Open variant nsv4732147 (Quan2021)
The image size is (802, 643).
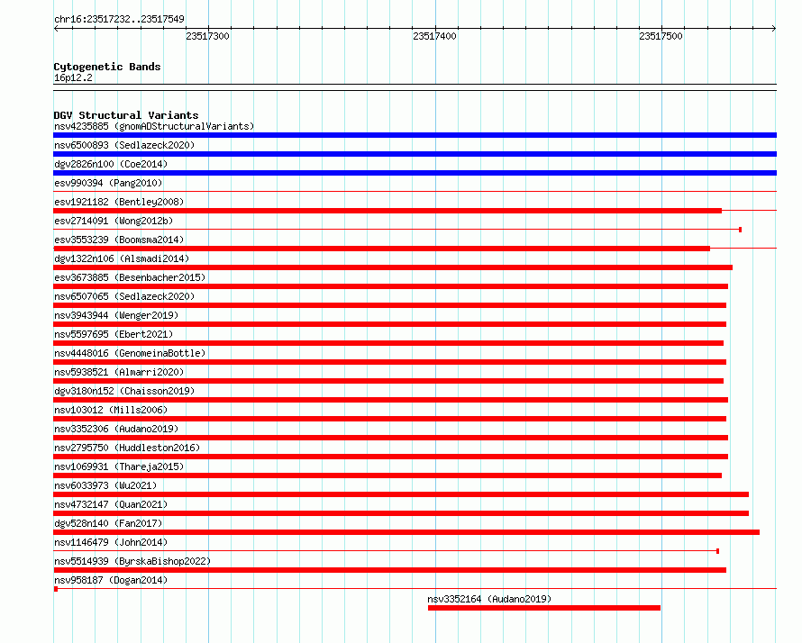[111, 504]
